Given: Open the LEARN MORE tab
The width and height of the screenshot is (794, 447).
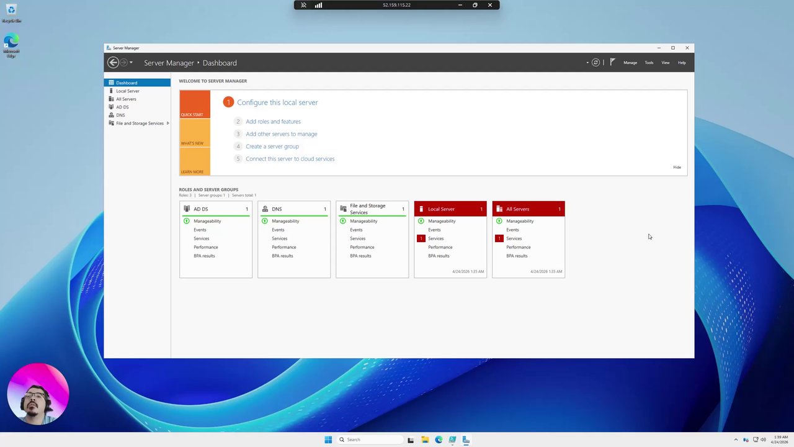Looking at the screenshot, I should click(195, 161).
